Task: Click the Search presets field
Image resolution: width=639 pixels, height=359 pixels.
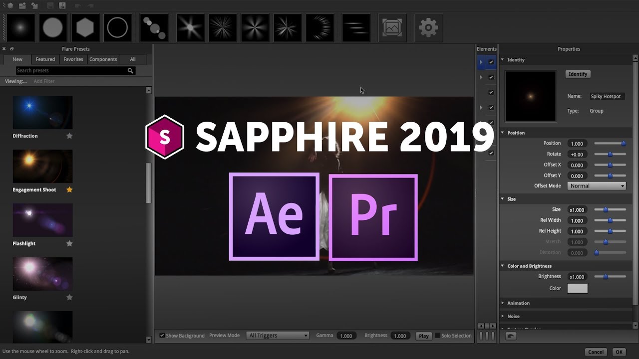Action: [x=76, y=71]
